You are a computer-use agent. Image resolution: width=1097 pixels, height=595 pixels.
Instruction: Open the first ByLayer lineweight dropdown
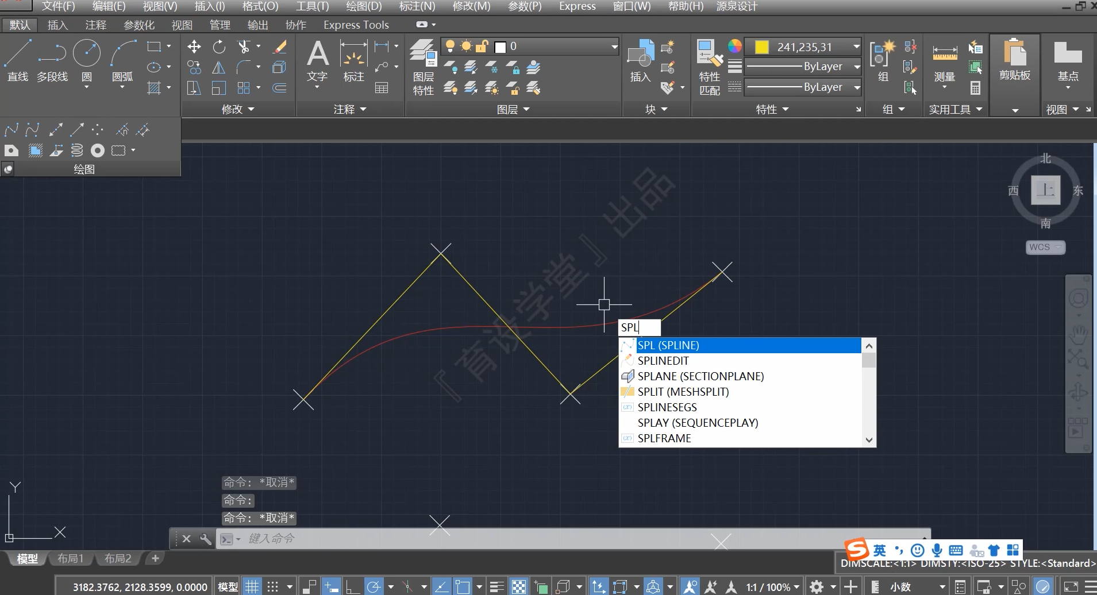(803, 67)
